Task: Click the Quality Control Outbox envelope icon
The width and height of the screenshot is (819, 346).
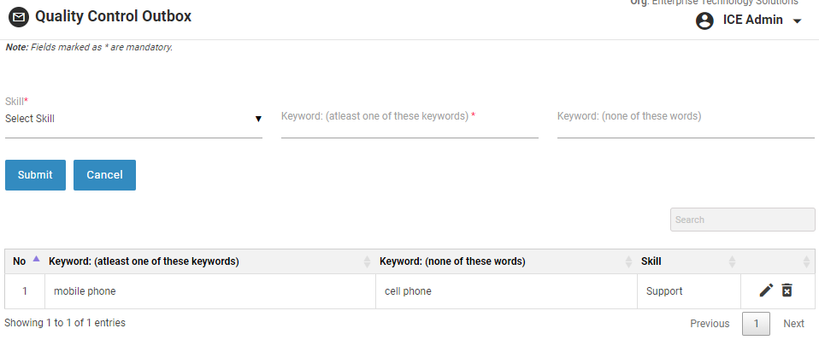Action: coord(19,17)
